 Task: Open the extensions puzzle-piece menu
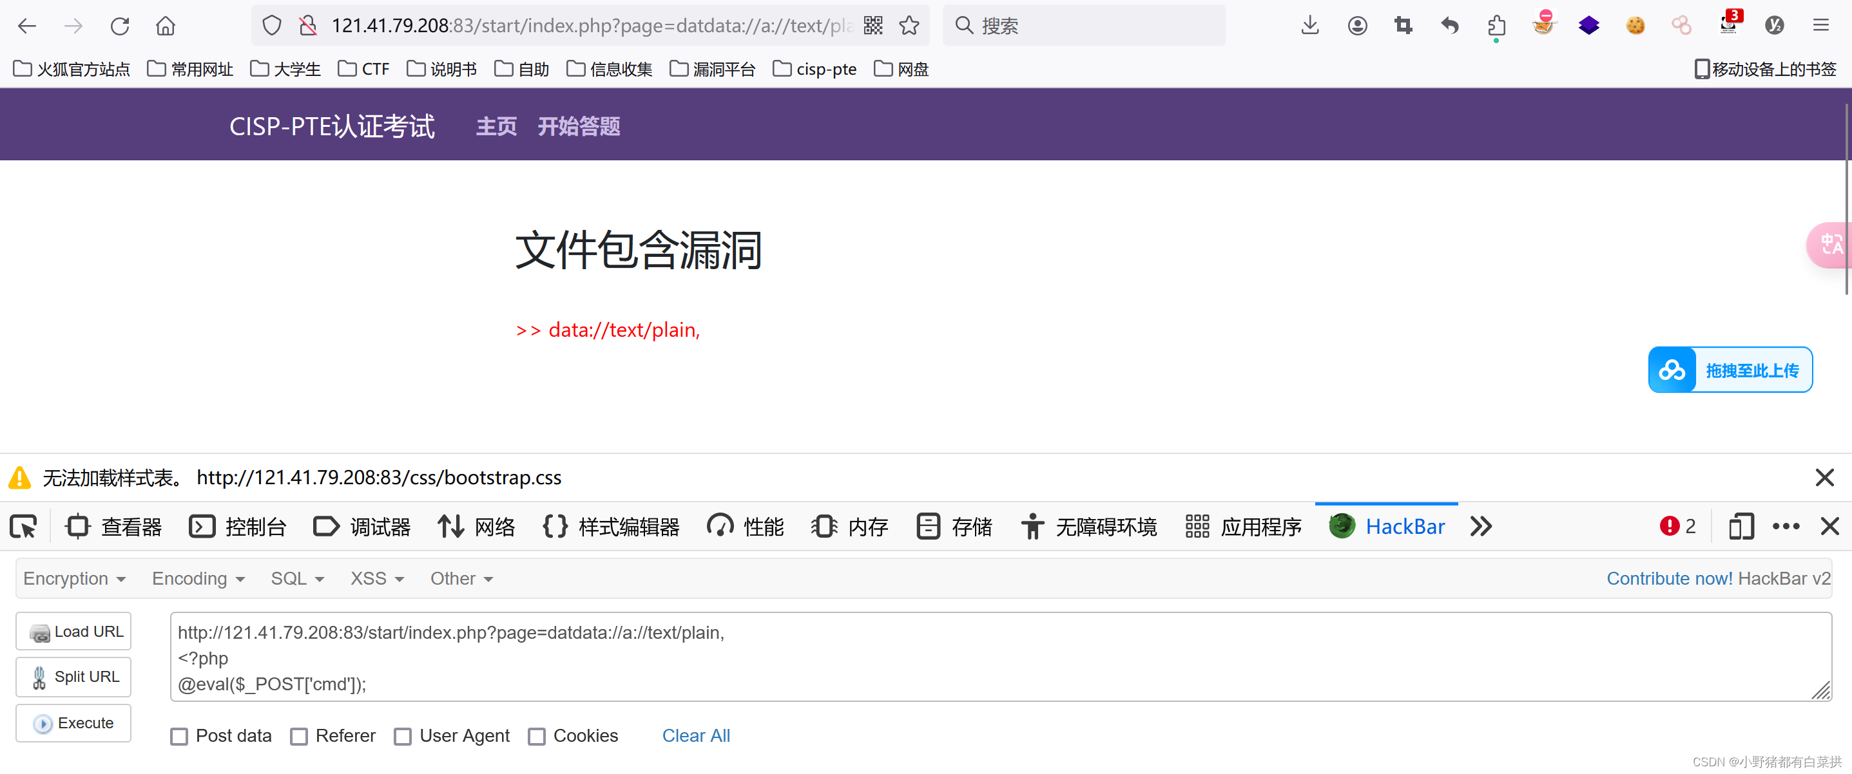[1496, 25]
